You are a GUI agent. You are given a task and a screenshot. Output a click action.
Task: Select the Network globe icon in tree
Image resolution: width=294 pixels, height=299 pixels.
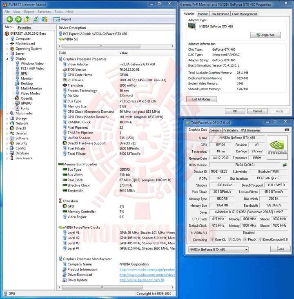click(12, 123)
